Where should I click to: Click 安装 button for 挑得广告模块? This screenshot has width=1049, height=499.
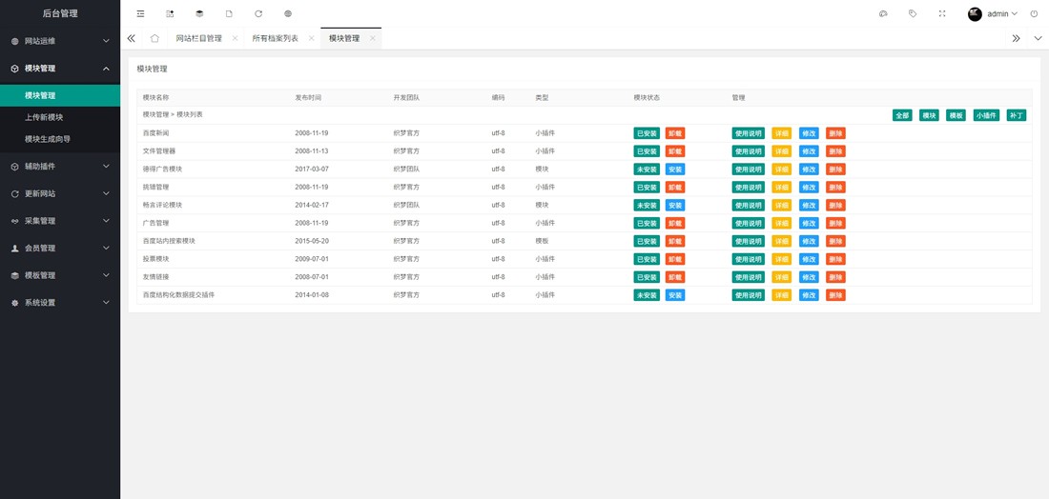(x=674, y=170)
